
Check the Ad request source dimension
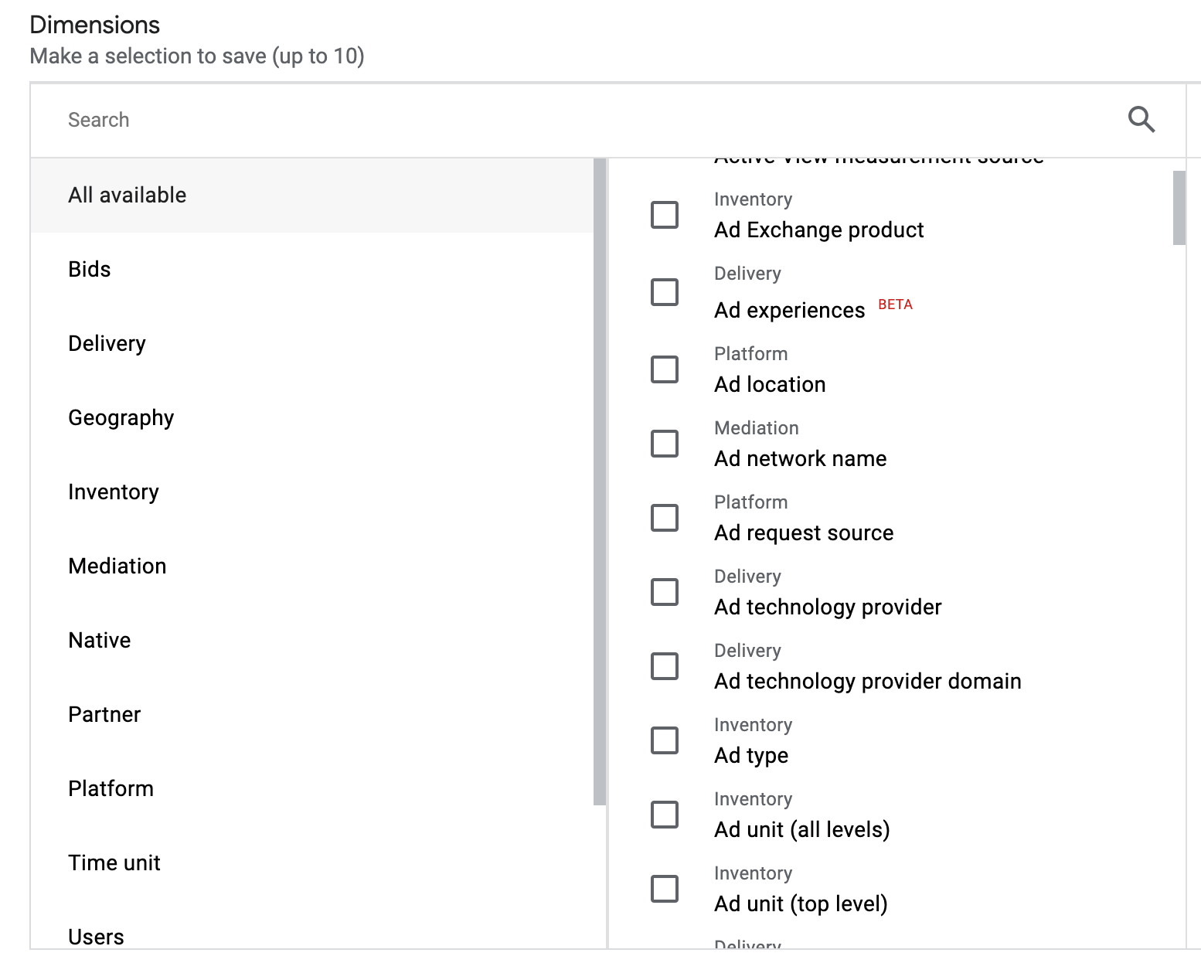[x=665, y=518]
